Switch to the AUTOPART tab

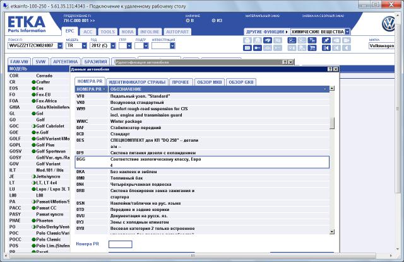tap(177, 32)
